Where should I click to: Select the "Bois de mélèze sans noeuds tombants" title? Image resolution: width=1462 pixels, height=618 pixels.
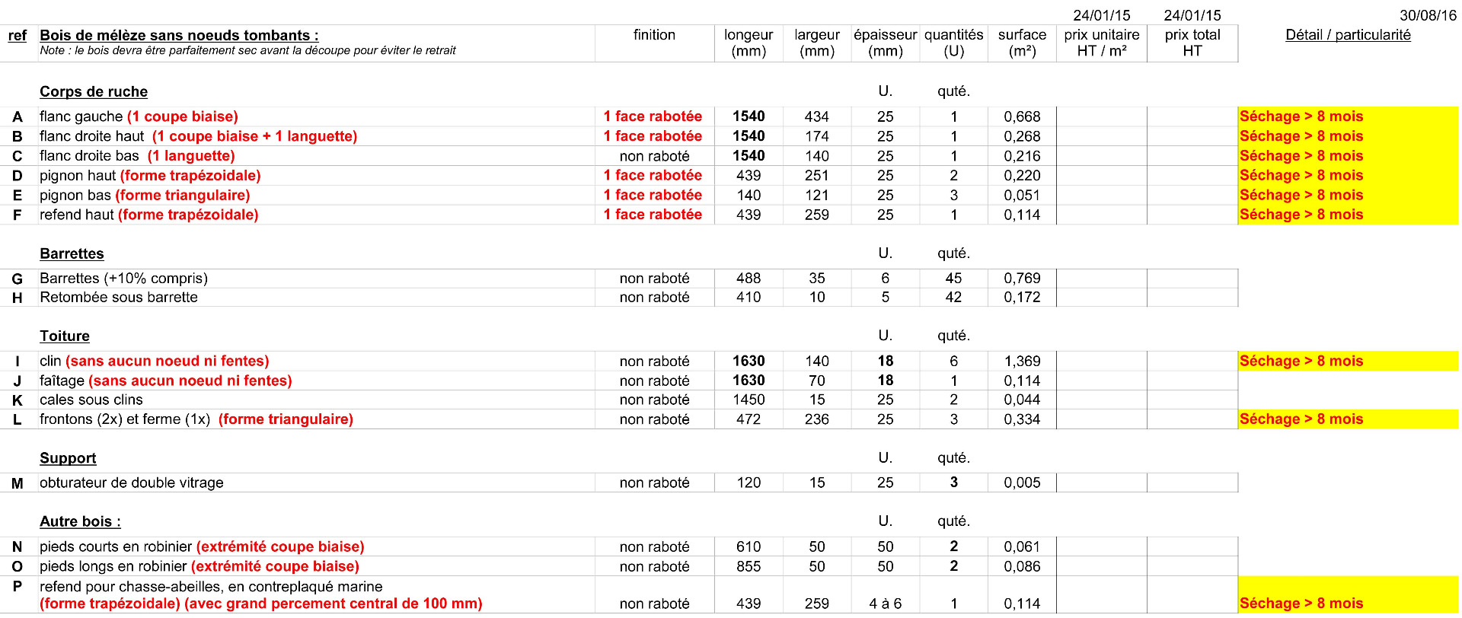click(179, 36)
